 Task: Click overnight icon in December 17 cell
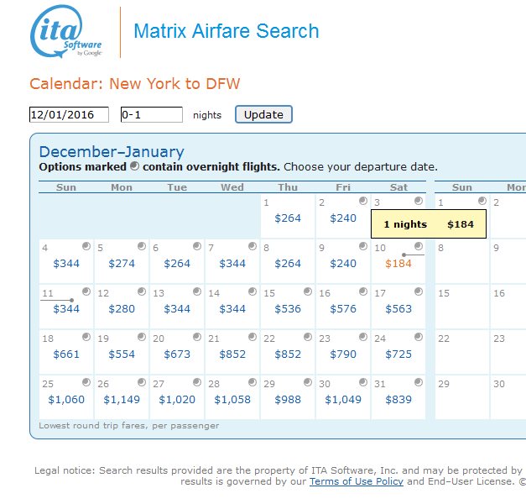click(x=419, y=291)
